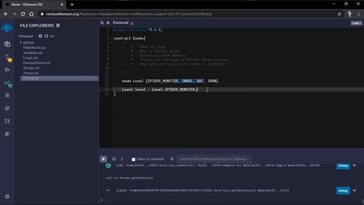Open Strings.sol file

click(x=31, y=68)
